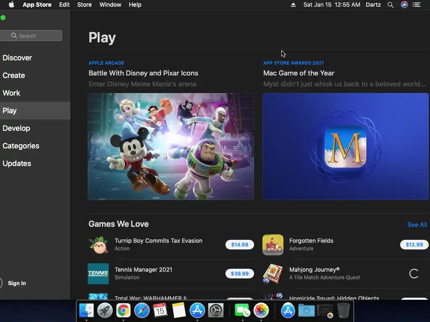Open the Mahjong Journey app icon
430x322 pixels.
tap(273, 274)
